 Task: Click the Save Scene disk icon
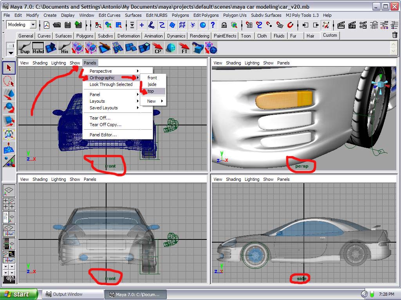point(68,25)
